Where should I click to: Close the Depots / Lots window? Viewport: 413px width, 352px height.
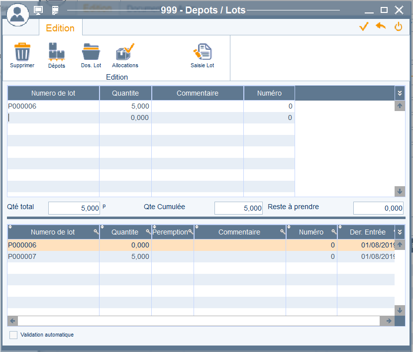(x=399, y=10)
